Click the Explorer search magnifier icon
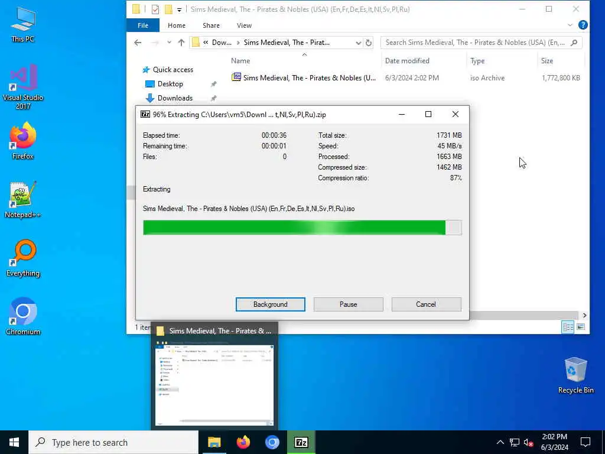Screen dimensions: 605x454 (x=574, y=43)
